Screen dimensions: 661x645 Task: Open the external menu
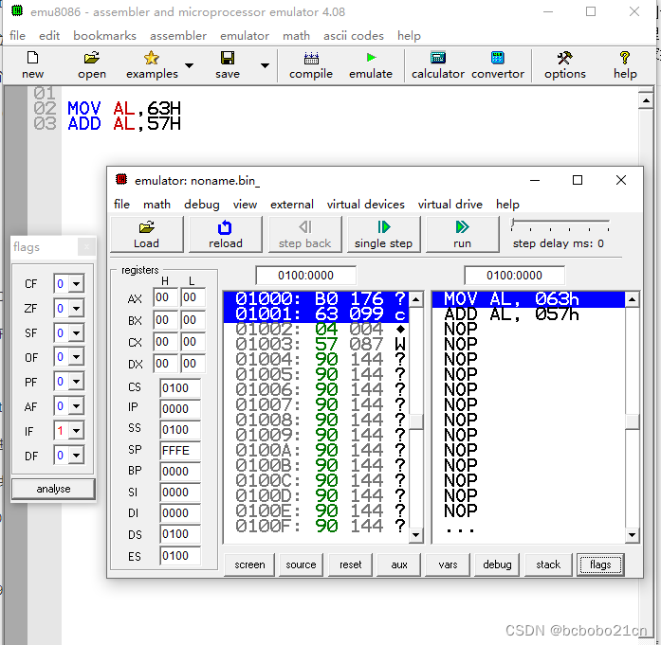(292, 205)
